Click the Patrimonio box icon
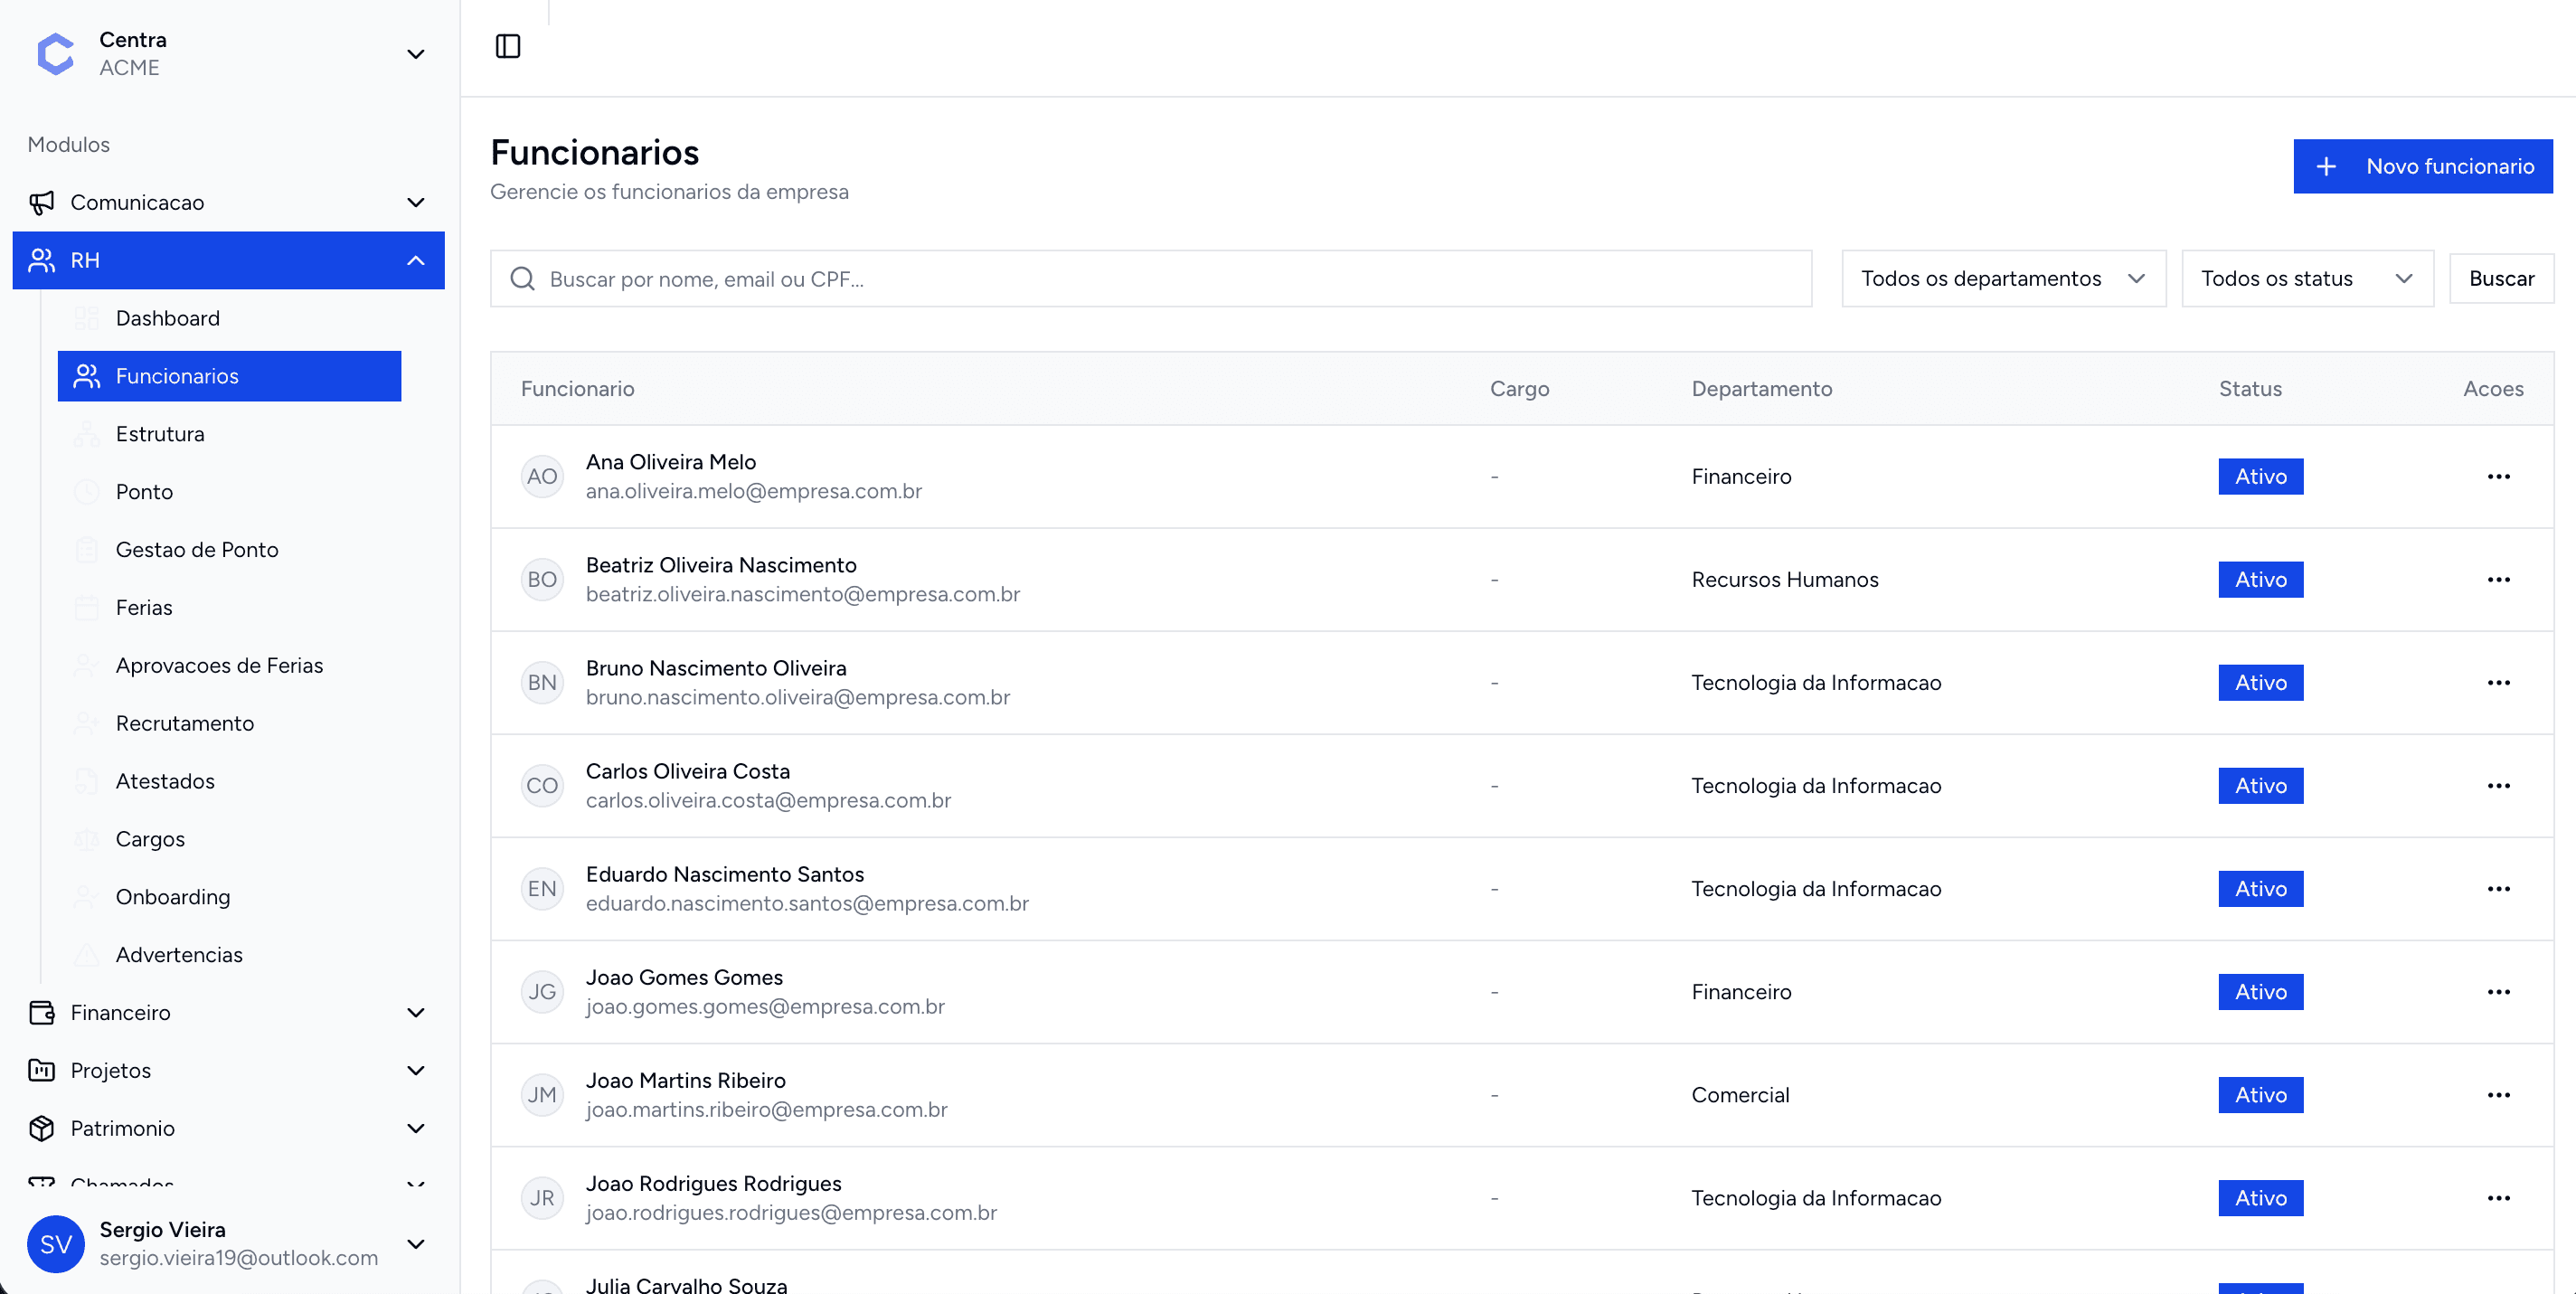Image resolution: width=2576 pixels, height=1294 pixels. (42, 1128)
